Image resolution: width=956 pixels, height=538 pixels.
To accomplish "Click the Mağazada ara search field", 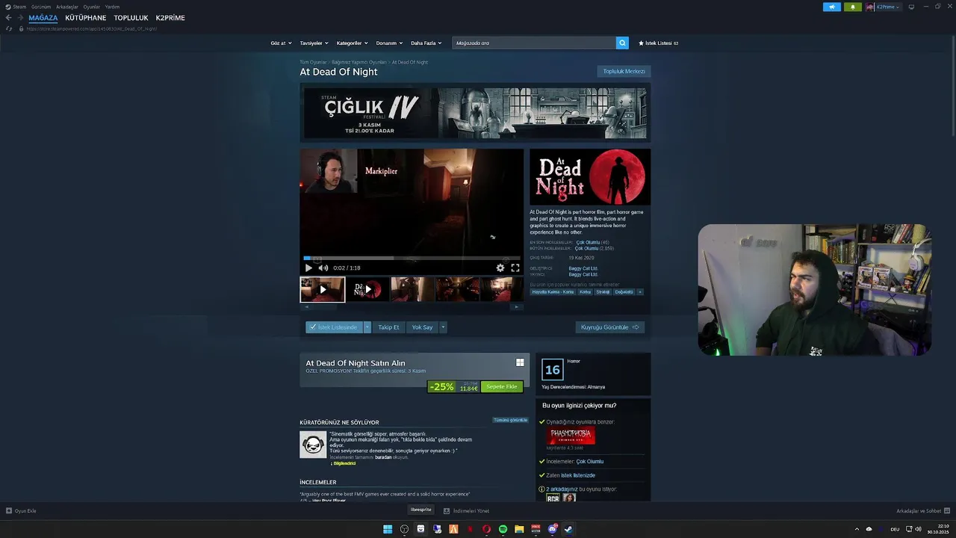I will (x=534, y=43).
